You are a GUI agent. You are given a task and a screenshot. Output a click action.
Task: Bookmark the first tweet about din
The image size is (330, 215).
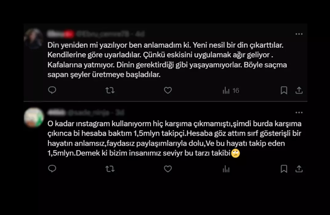(x=284, y=90)
